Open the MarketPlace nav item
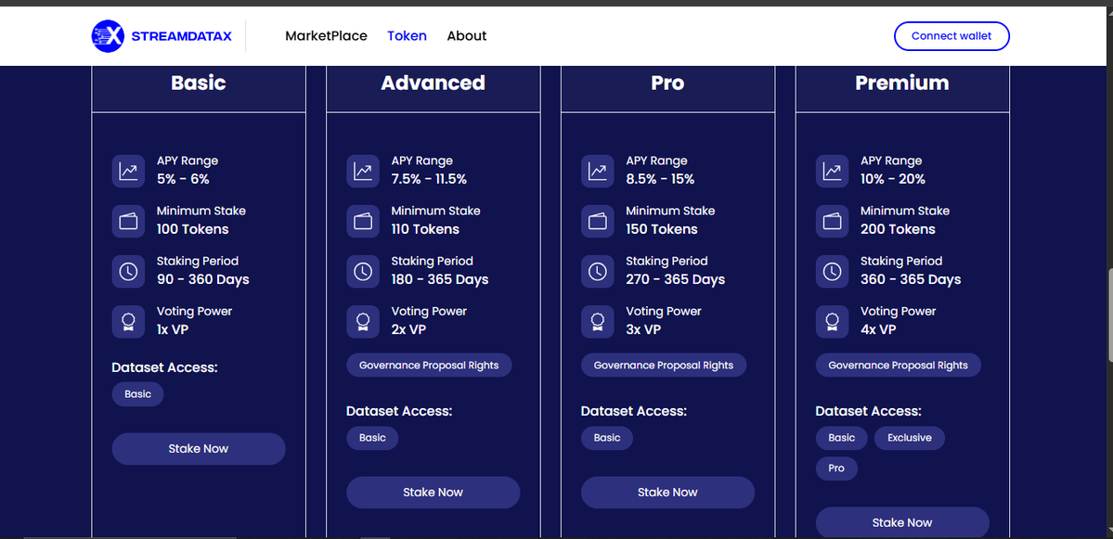 pyautogui.click(x=326, y=36)
